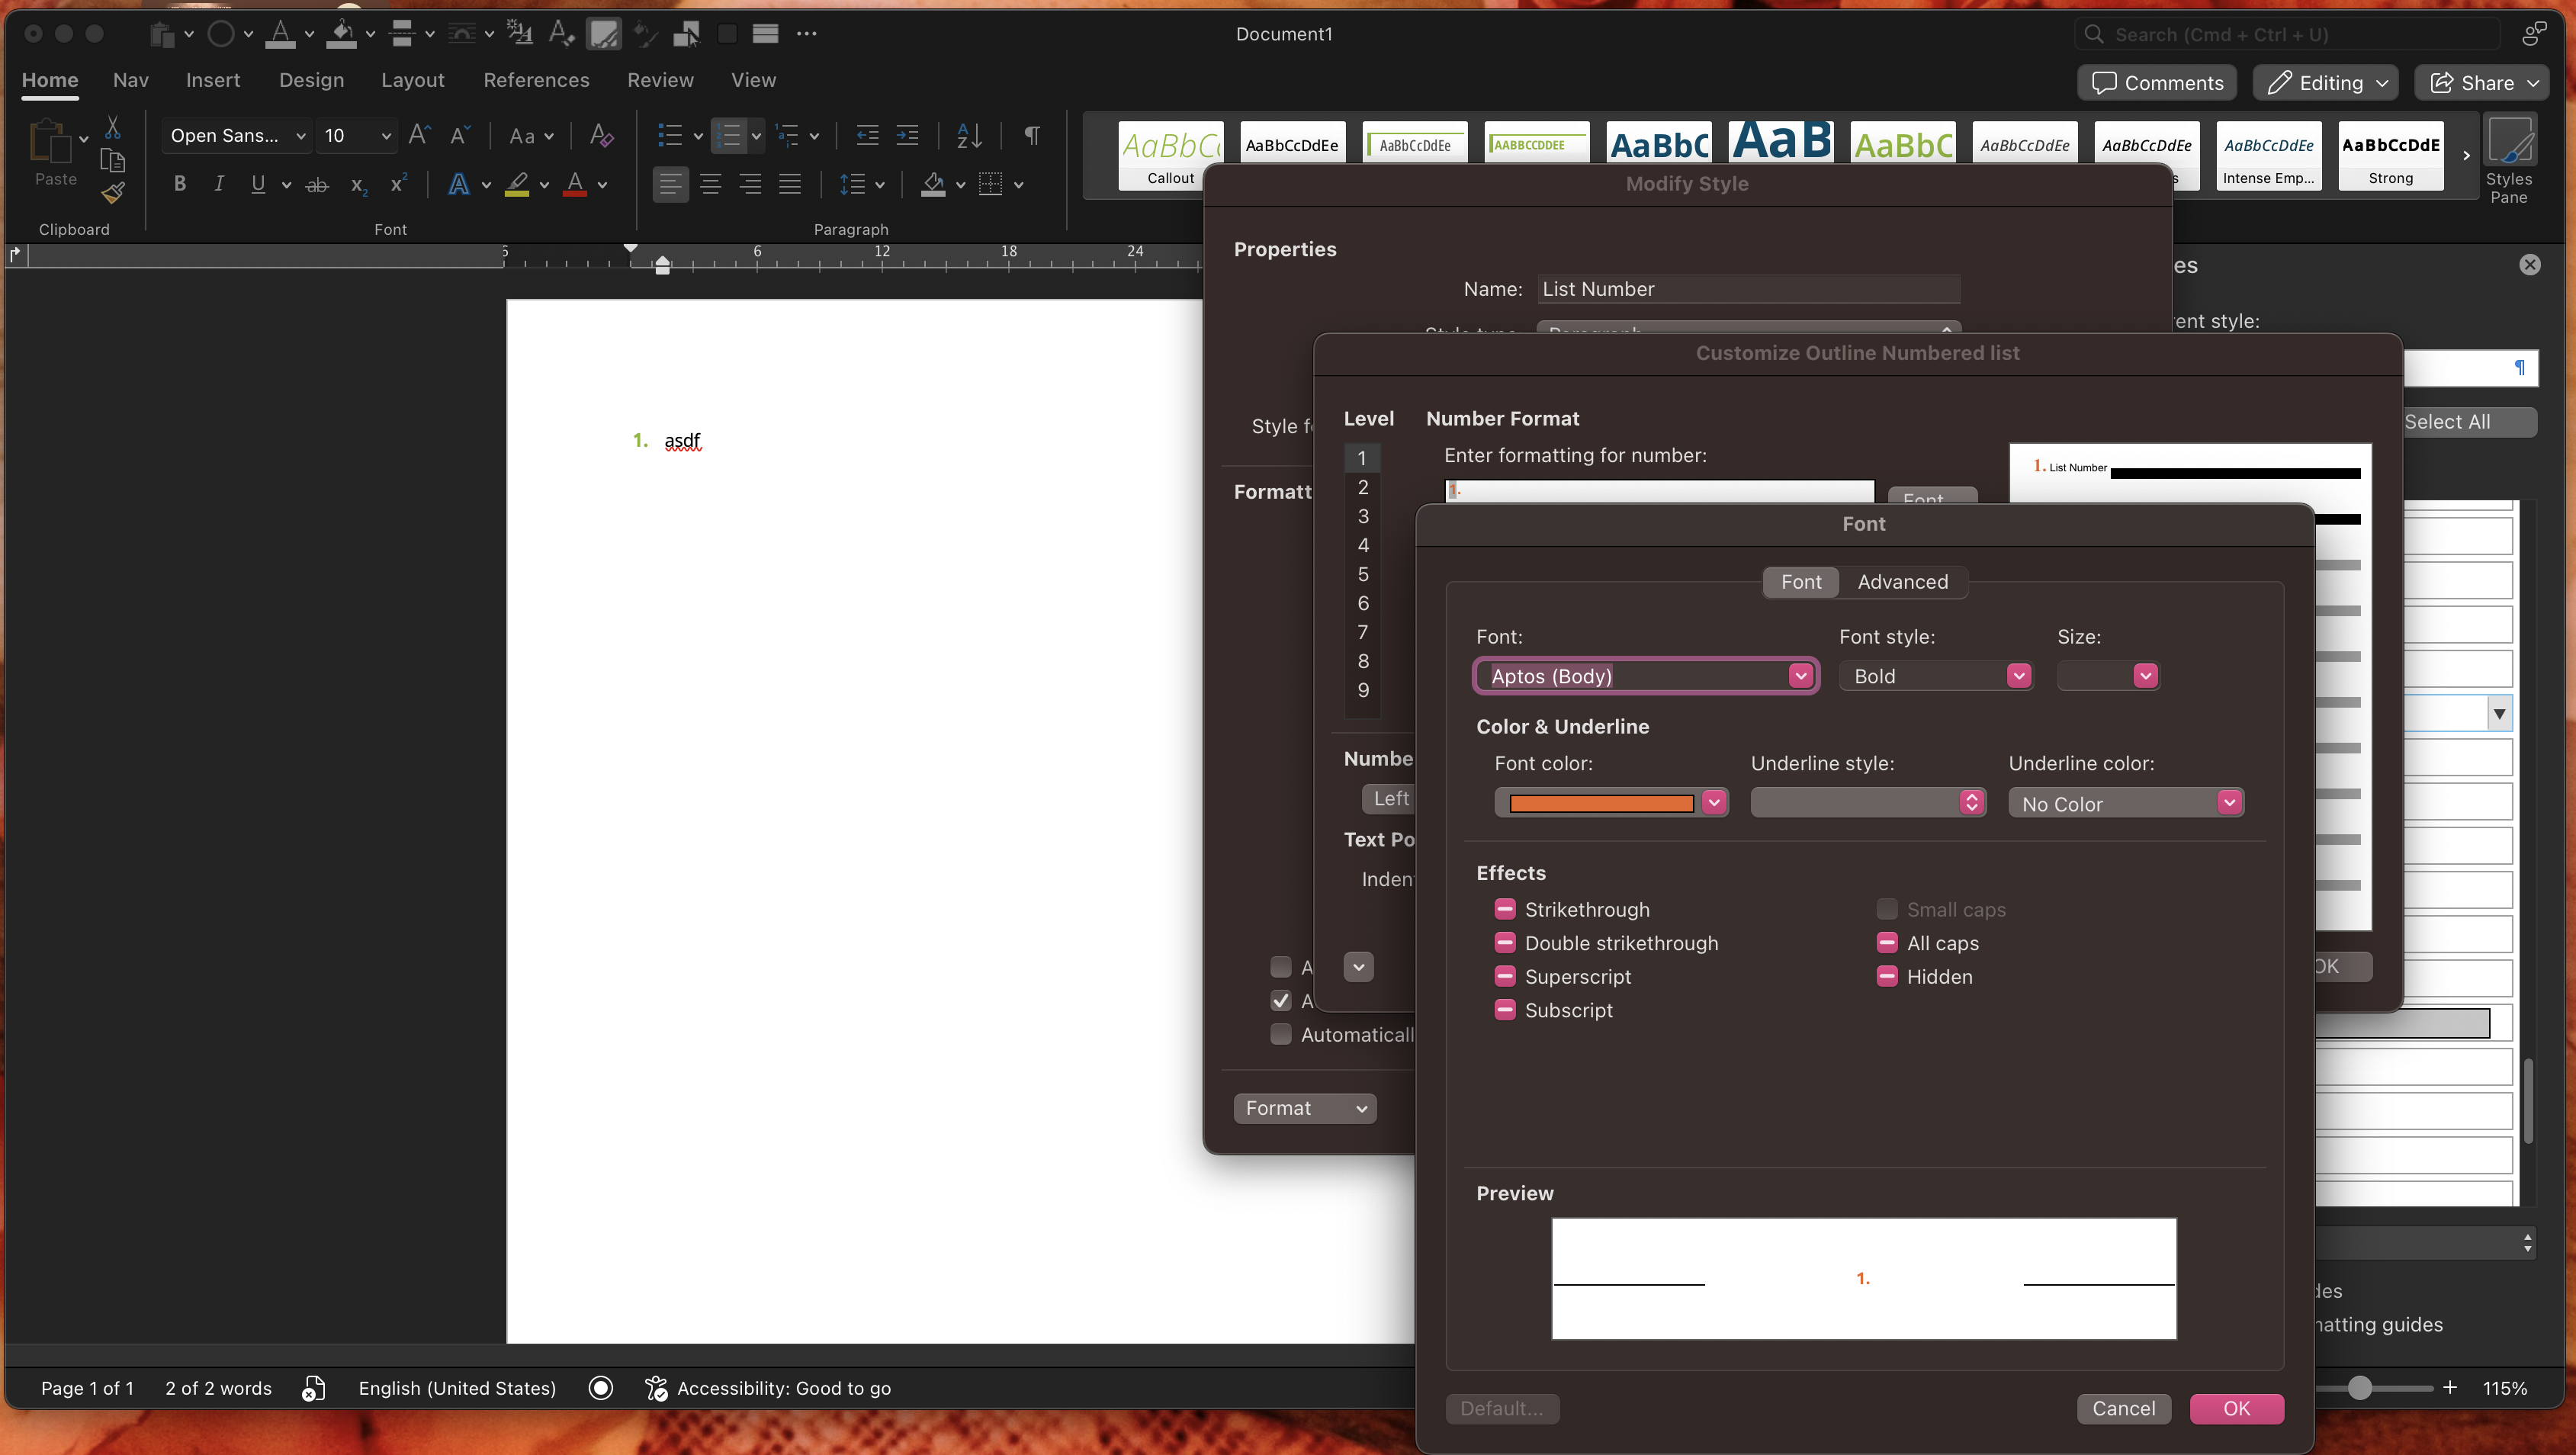The image size is (2576, 1455).
Task: Open the Font name dropdown Aptos (Body)
Action: 1800,676
